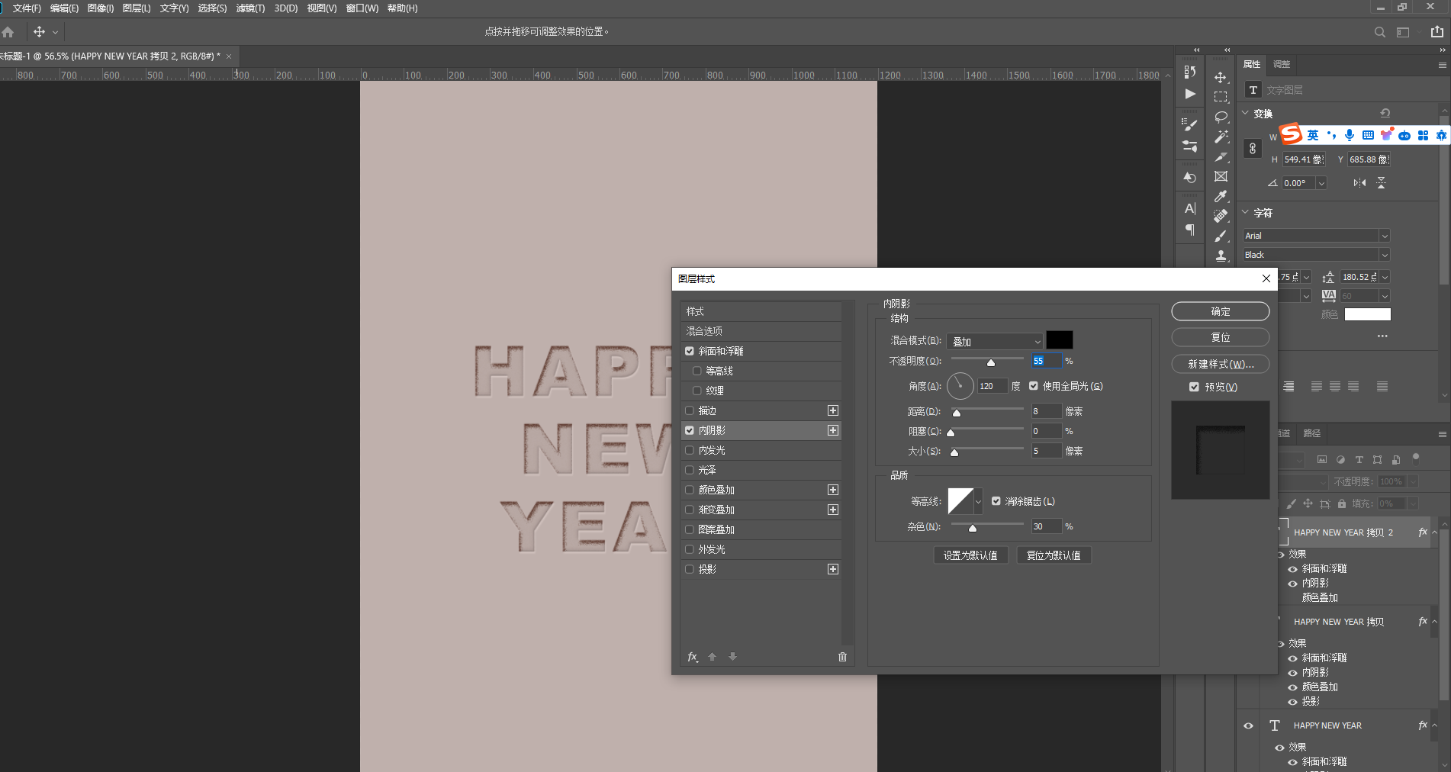This screenshot has height=772, width=1451.
Task: Select the Lasso tool
Action: point(1221,117)
